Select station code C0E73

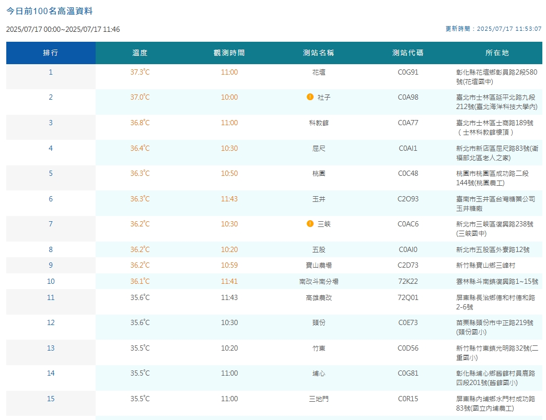408,322
